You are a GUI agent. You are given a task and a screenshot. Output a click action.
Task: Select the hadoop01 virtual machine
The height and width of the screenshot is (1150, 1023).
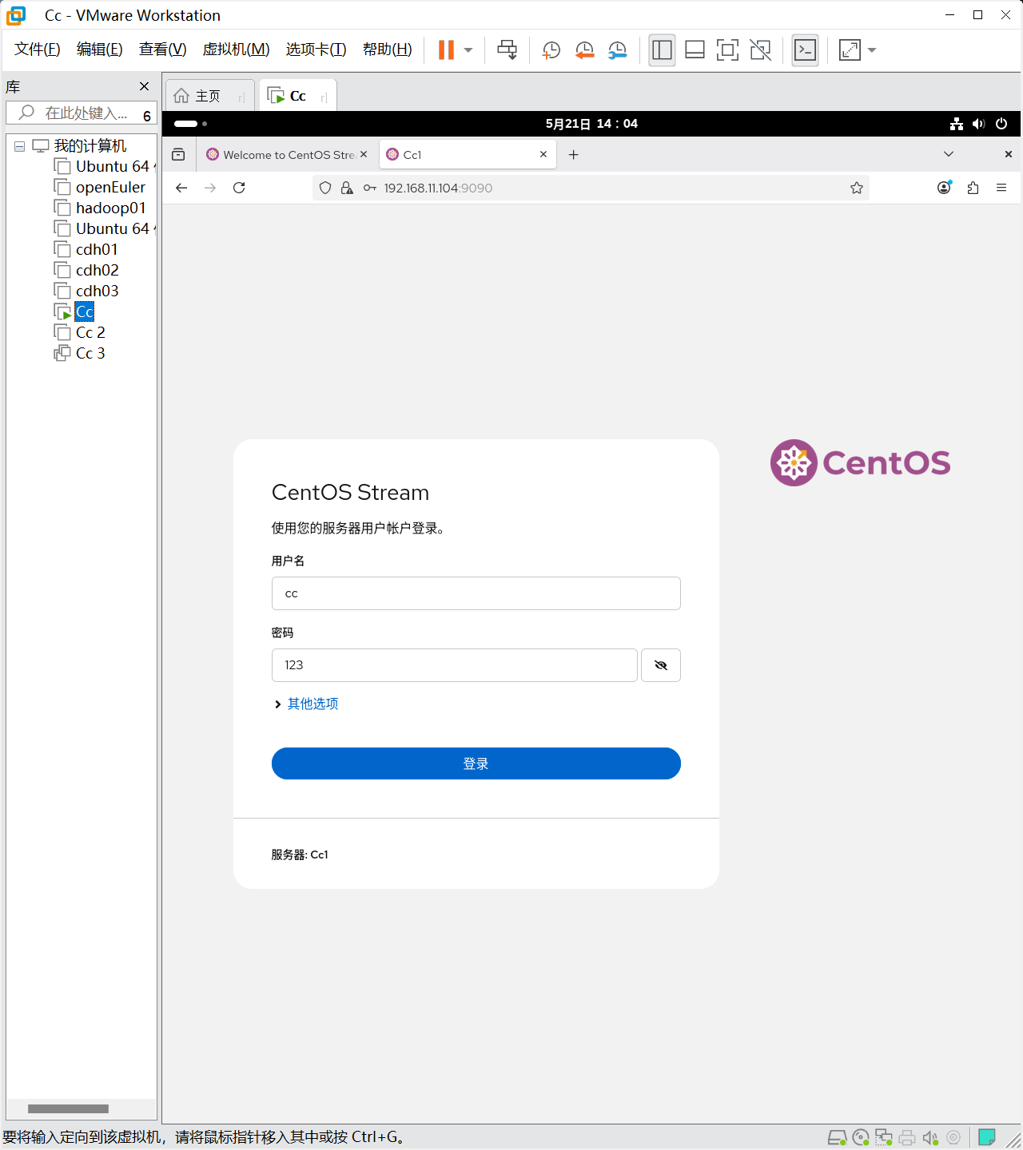(x=111, y=208)
